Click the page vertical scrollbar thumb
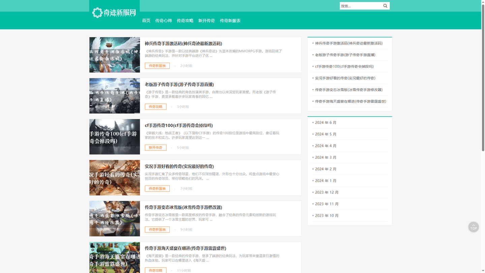Screen dimensions: 485x273 (x=483, y=78)
